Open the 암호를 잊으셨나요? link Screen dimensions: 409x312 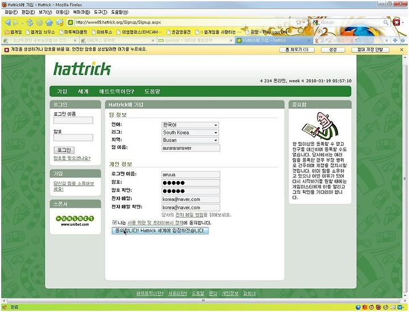[72, 158]
